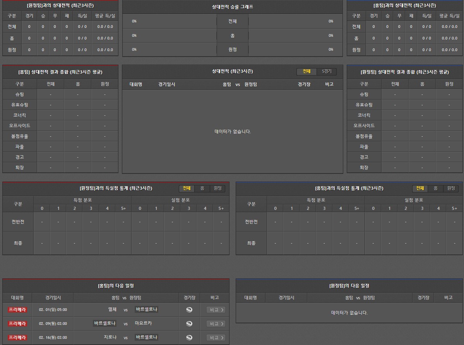
Task: Click 프리메라 league badge on 02.16 match
Action: [x=17, y=338]
